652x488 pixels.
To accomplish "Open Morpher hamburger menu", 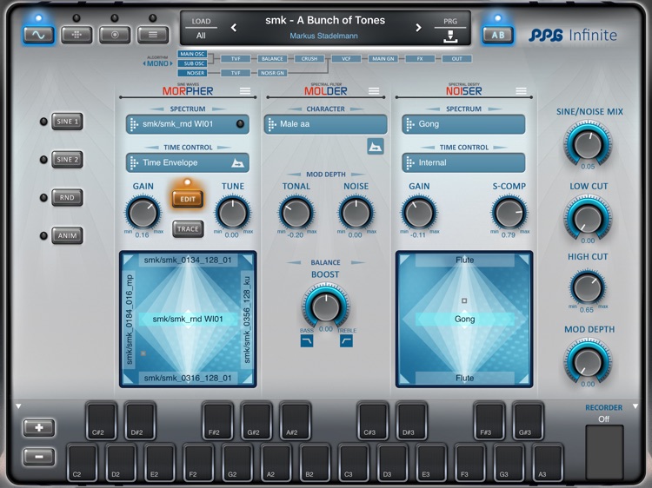I will pyautogui.click(x=245, y=91).
